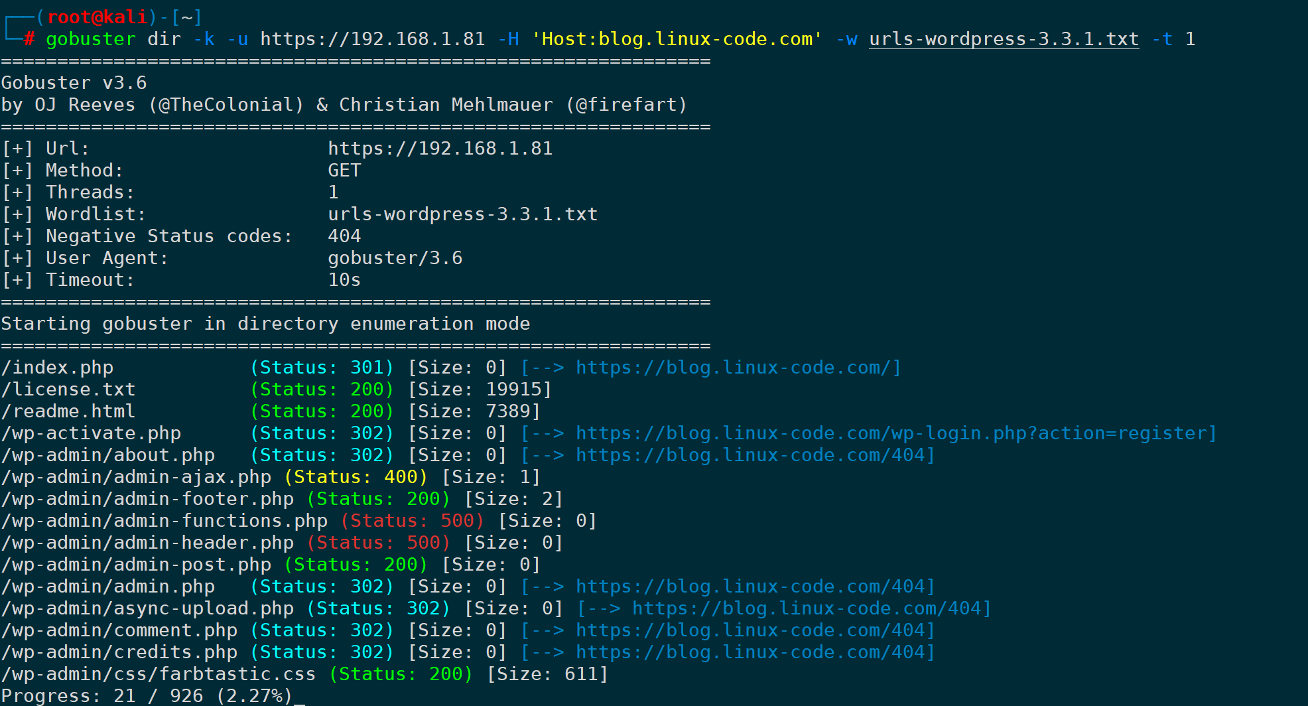The image size is (1308, 706).
Task: Open the https://blog.linux-code.com/ redirect for index.php
Action: [733, 368]
